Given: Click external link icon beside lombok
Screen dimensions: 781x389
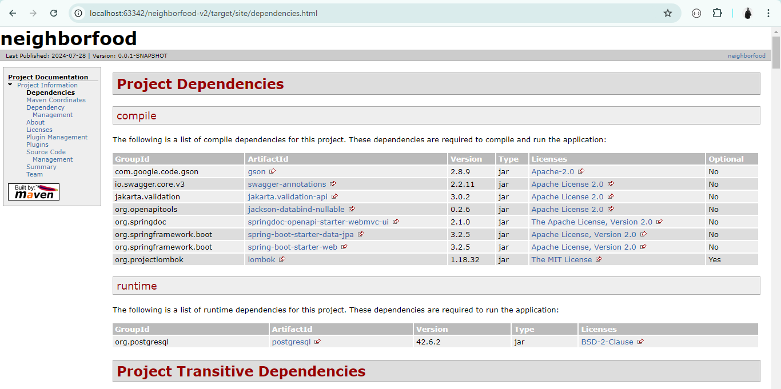Looking at the screenshot, I should click(x=282, y=259).
